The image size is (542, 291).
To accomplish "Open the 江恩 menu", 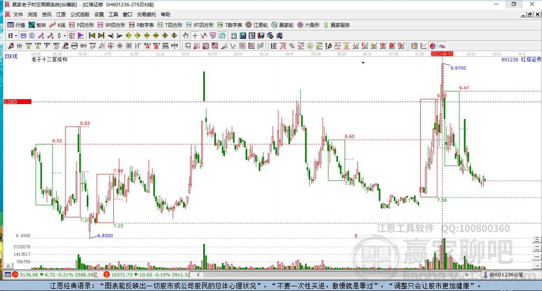I will coord(61,14).
